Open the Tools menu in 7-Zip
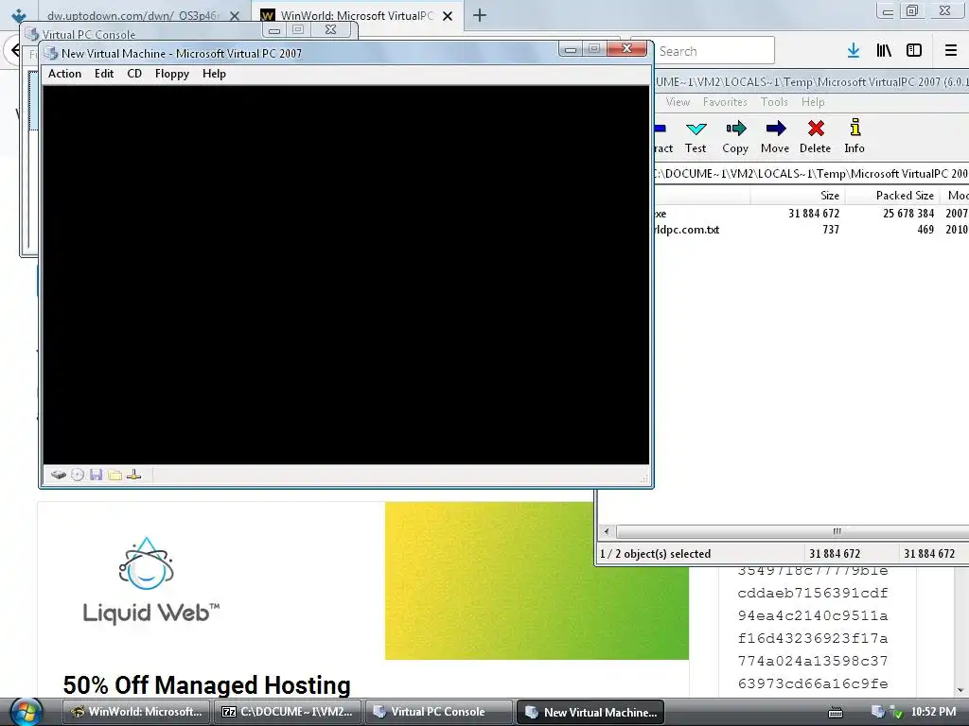Image resolution: width=969 pixels, height=726 pixels. point(774,102)
